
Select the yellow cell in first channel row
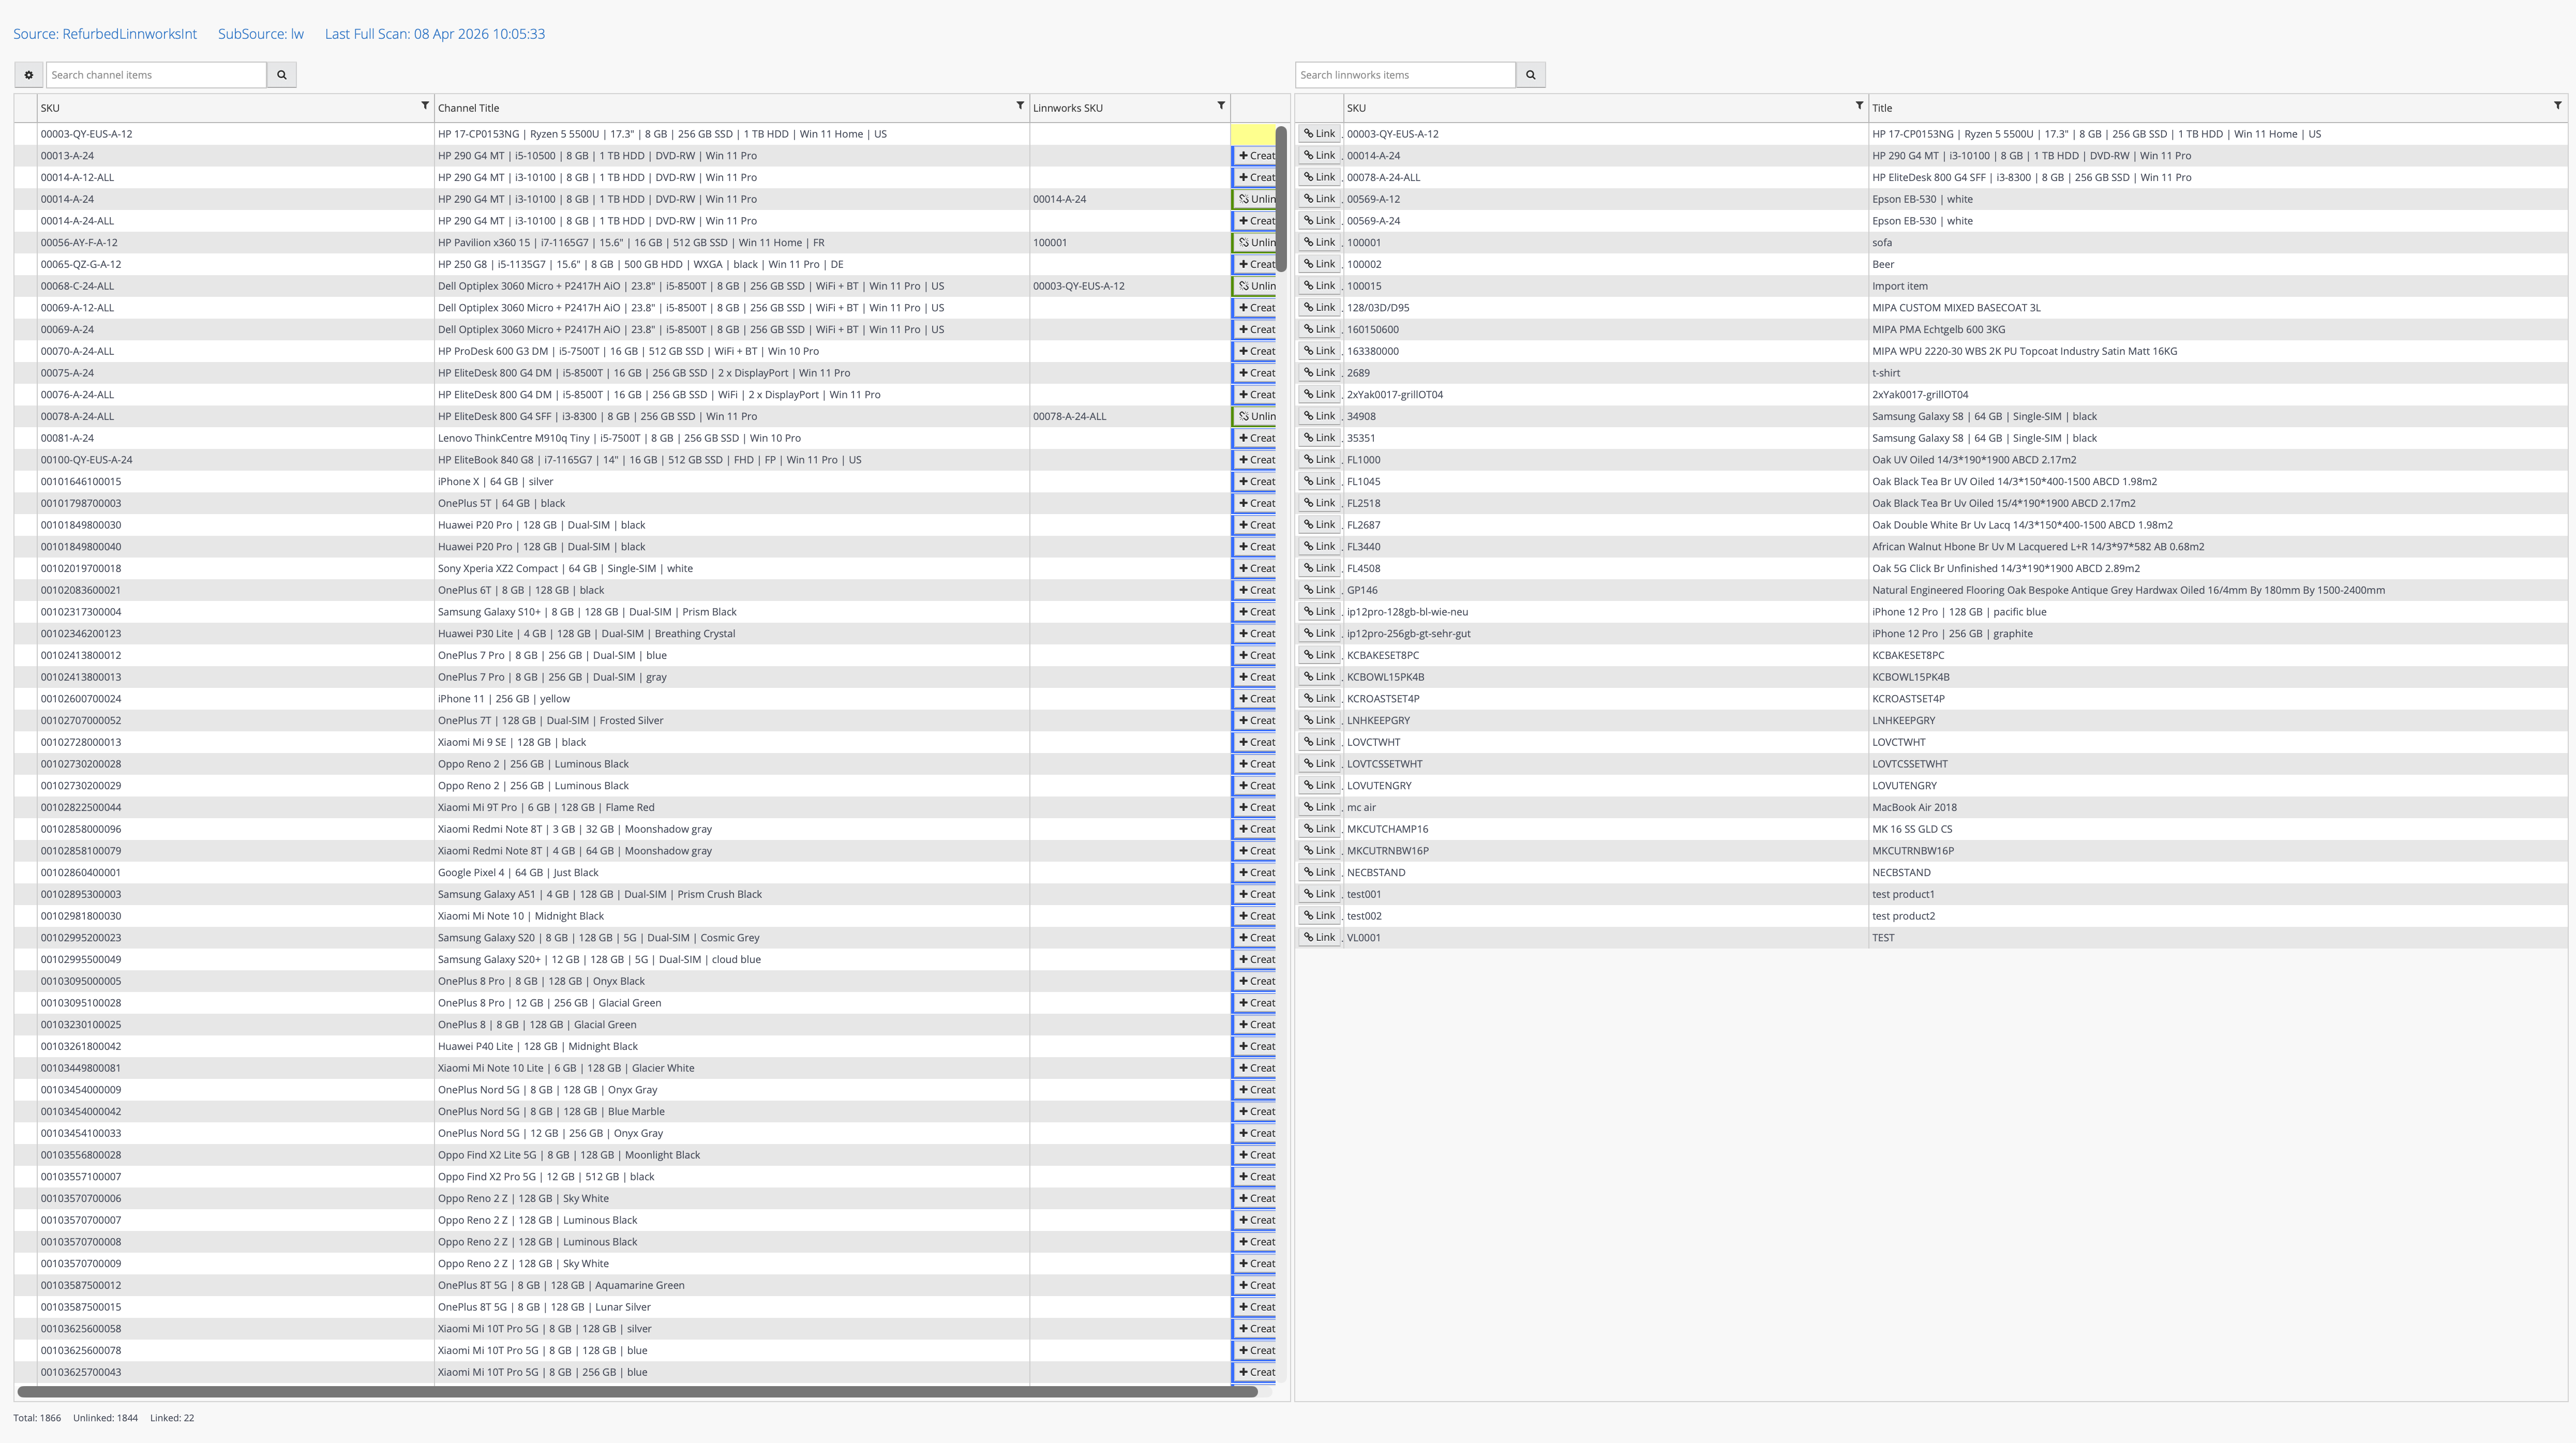tap(1253, 134)
